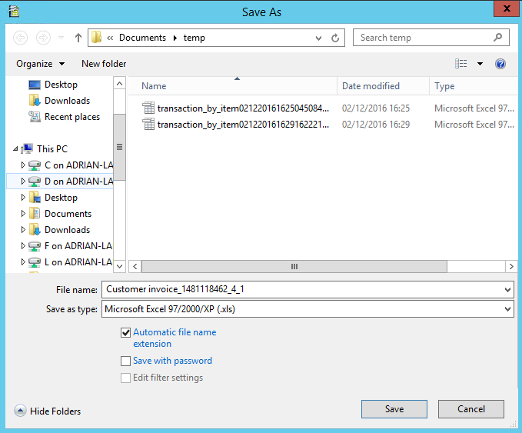Click the Refresh icon in address bar
The image size is (522, 433).
pos(336,38)
